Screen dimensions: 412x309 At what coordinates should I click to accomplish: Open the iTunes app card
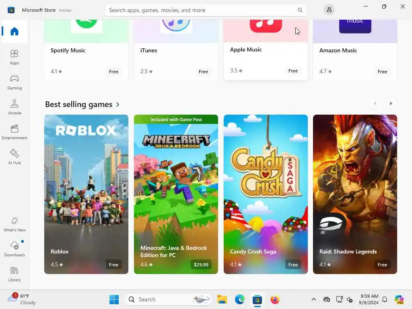(176, 50)
